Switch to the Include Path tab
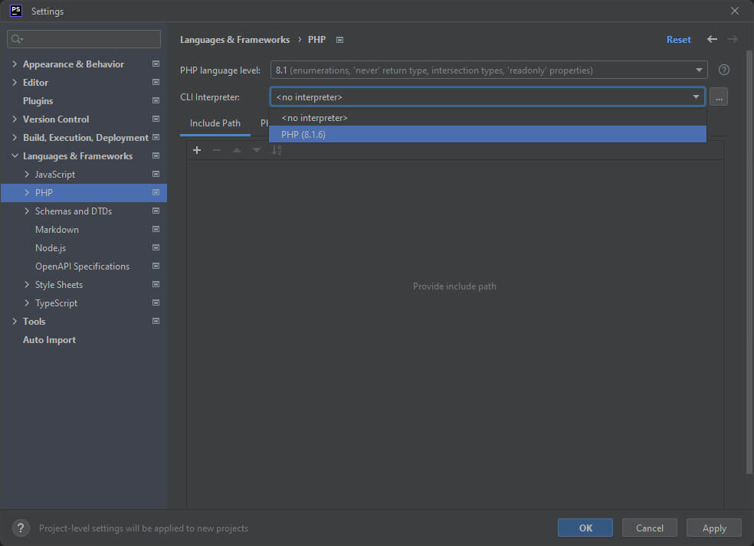 click(x=215, y=123)
